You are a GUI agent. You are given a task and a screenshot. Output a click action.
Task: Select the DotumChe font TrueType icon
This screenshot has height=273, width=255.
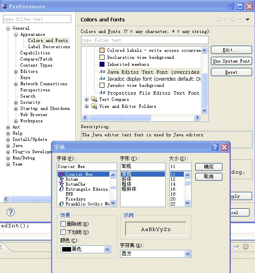[61, 184]
